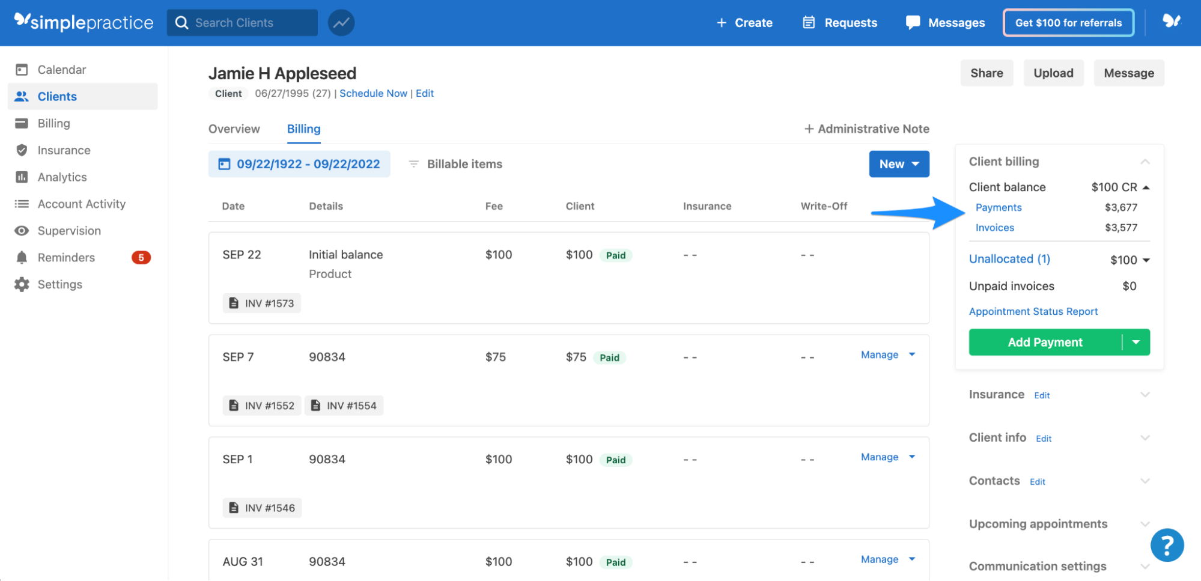View Account Activity
1201x581 pixels.
pyautogui.click(x=81, y=204)
